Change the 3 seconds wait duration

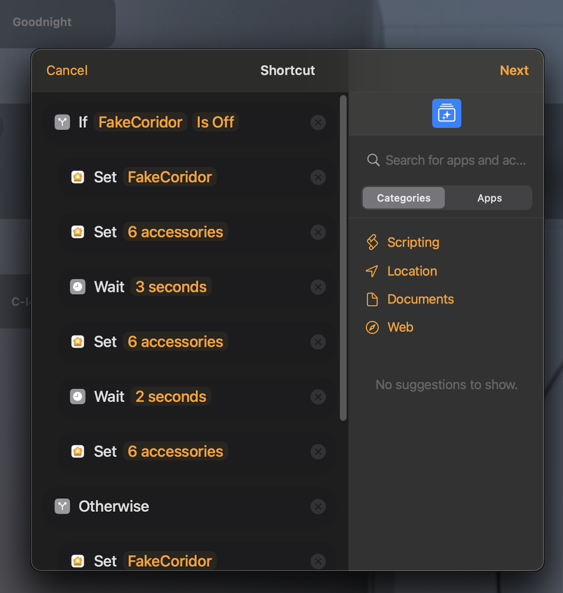170,287
